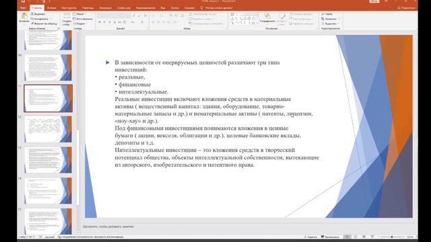
Task: Toggle bold formatting in font group
Action: pyautogui.click(x=99, y=22)
